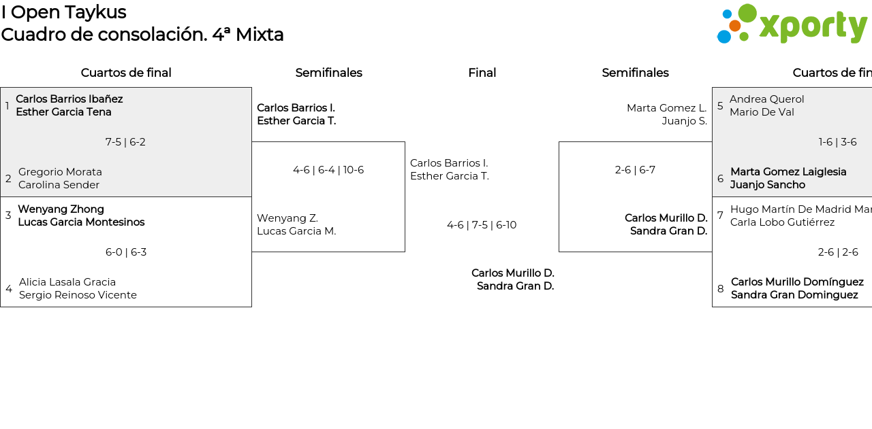The height and width of the screenshot is (429, 872).
Task: Click the 6-0 | 6-3 match score
Action: [x=126, y=252]
